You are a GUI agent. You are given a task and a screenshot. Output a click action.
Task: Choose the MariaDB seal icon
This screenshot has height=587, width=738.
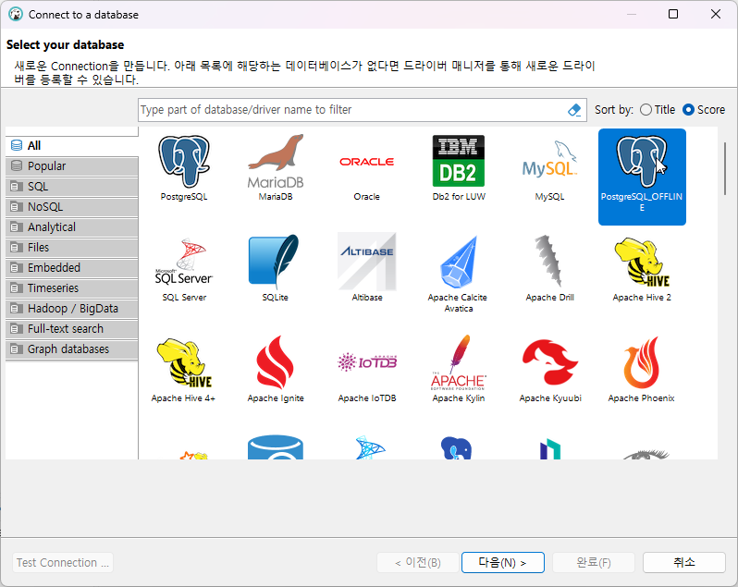coord(276,163)
